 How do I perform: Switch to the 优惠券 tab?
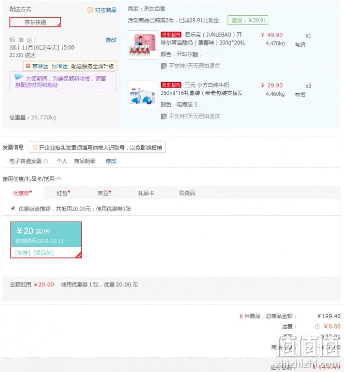tap(22, 193)
